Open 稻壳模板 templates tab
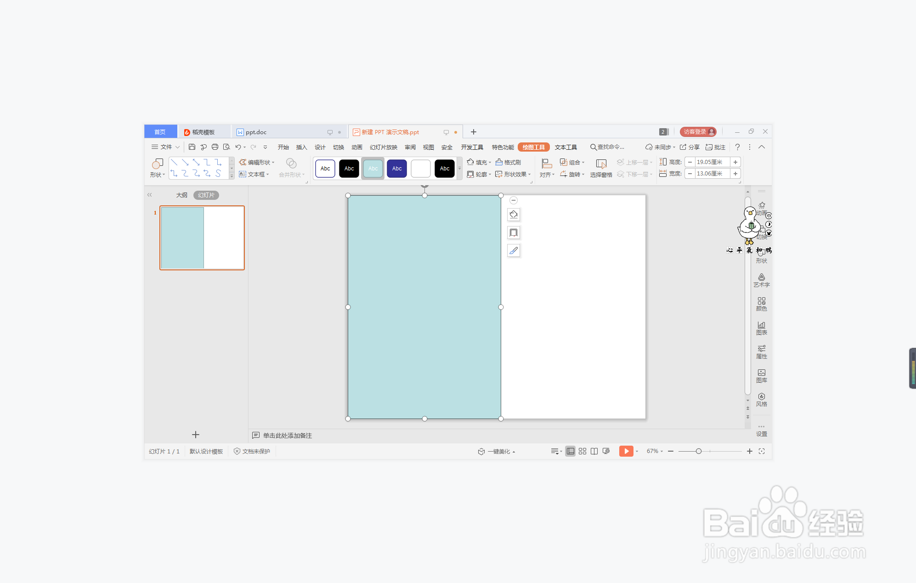Viewport: 916px width, 583px height. (204, 132)
